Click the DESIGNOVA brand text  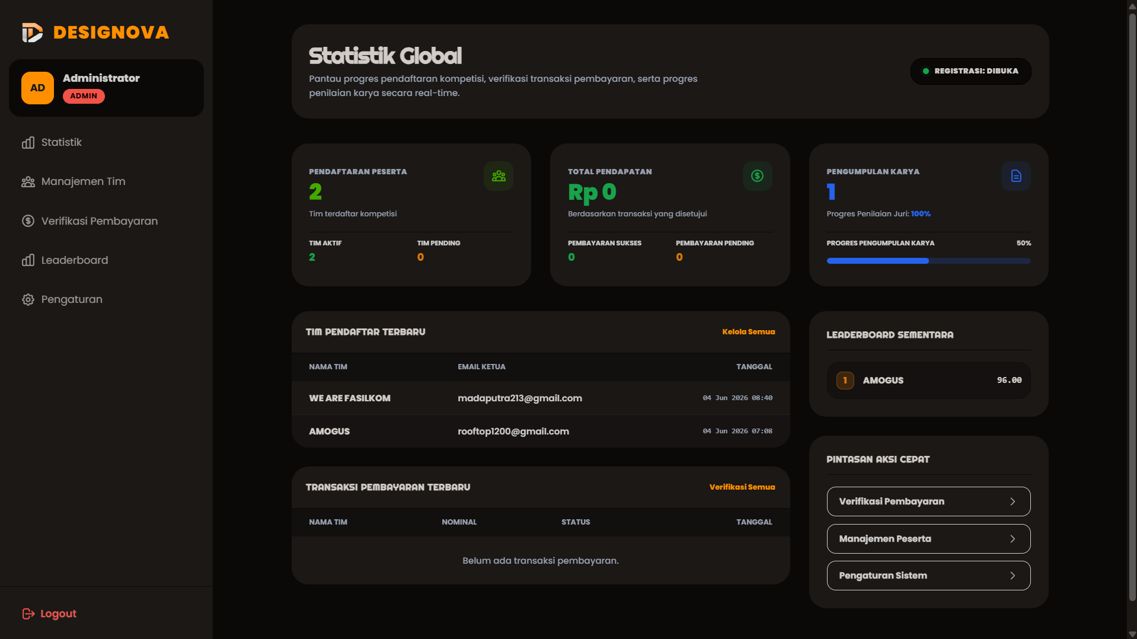111,33
